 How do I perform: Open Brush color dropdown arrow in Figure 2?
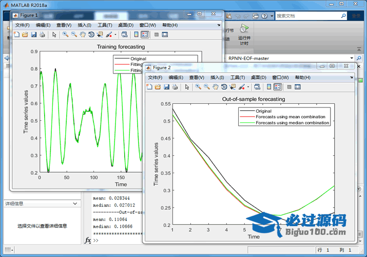point(248,87)
